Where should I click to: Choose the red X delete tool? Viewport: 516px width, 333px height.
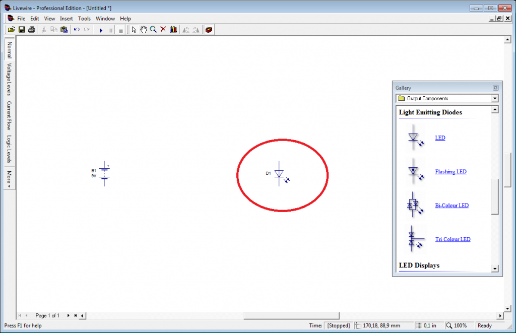pos(163,29)
